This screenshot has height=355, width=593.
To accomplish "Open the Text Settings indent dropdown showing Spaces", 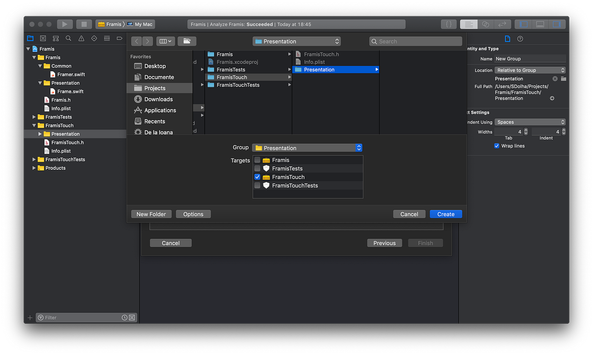I will [530, 122].
